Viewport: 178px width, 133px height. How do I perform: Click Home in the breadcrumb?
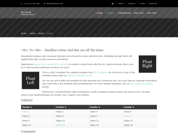pos(23,33)
